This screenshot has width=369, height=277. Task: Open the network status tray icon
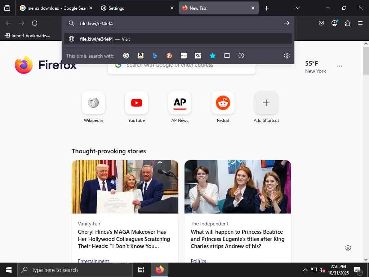click(314, 270)
